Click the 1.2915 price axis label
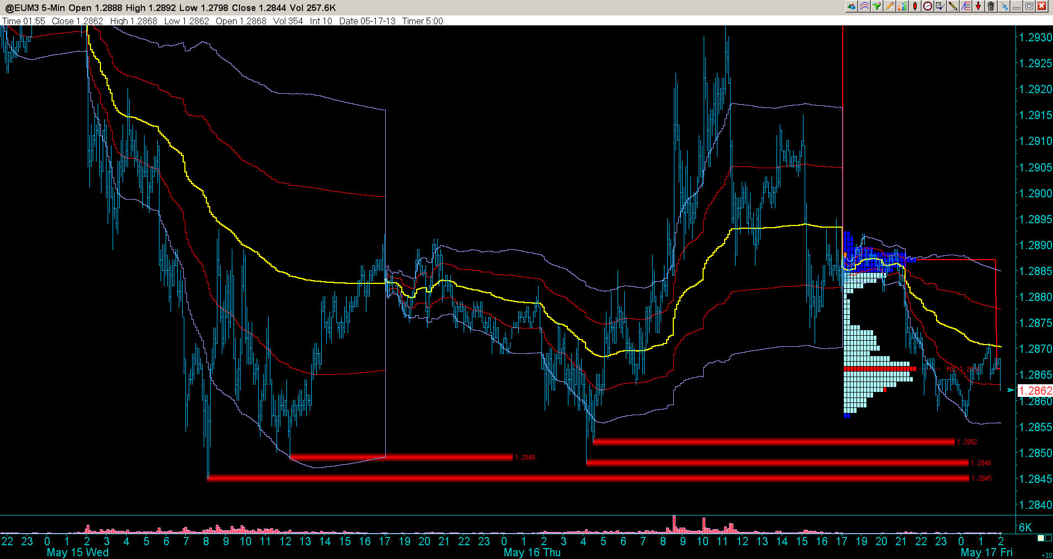The width and height of the screenshot is (1053, 559). click(1035, 115)
